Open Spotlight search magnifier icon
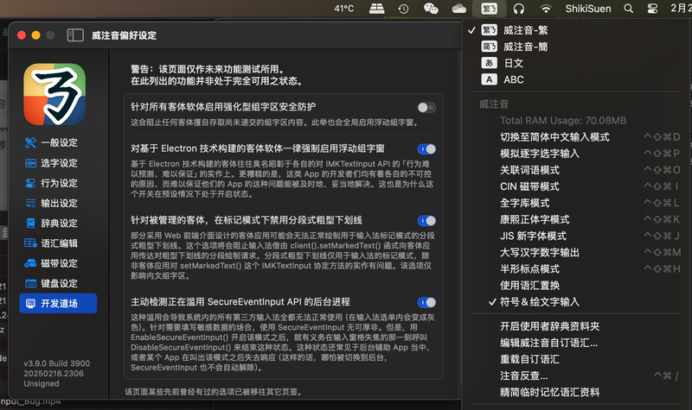The height and width of the screenshot is (410, 692). [x=629, y=9]
